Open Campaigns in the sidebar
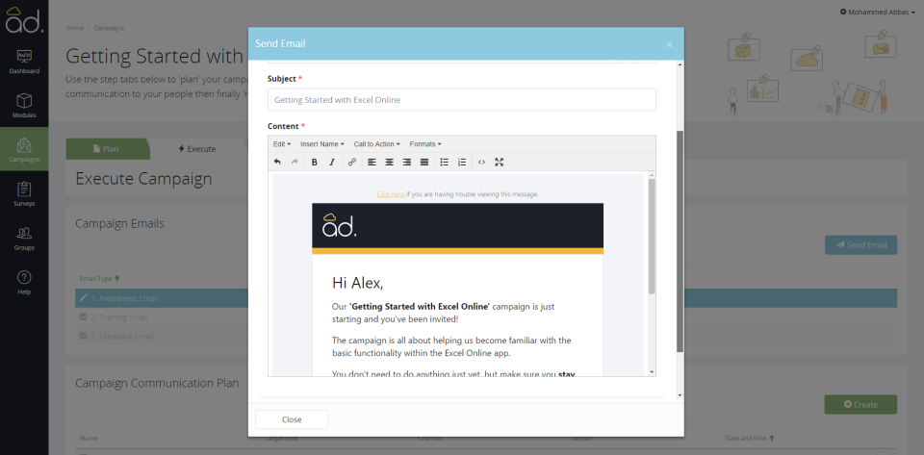Viewport: 924px width, 455px height. (x=24, y=149)
